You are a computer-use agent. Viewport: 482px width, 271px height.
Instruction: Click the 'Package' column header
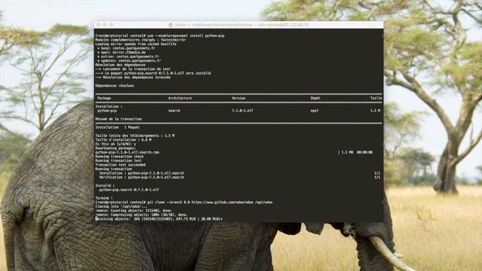click(x=104, y=98)
